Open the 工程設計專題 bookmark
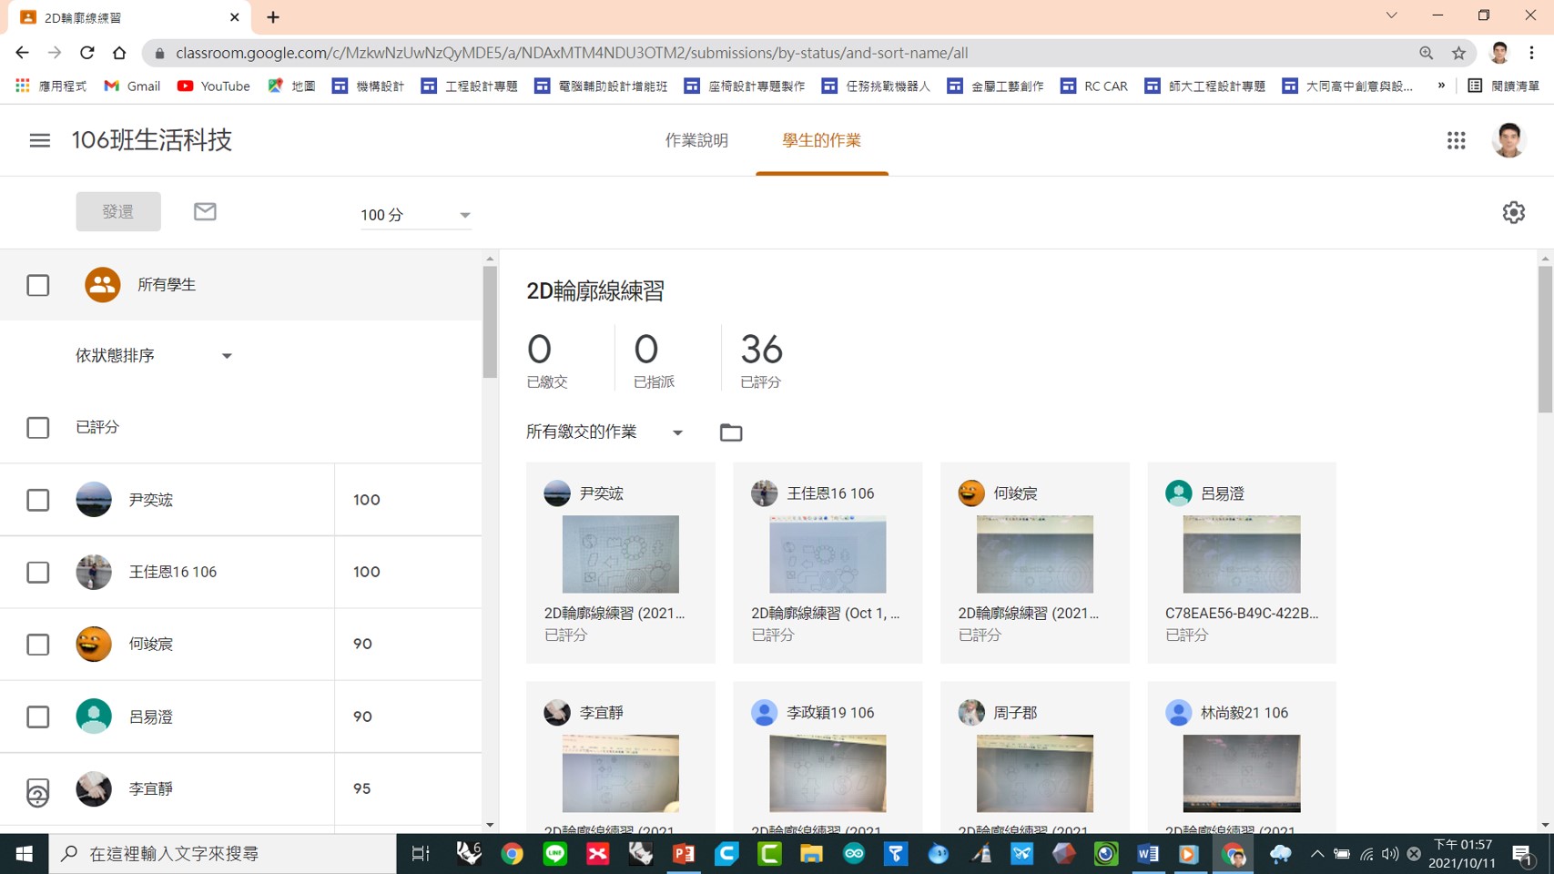The image size is (1554, 874). click(x=470, y=86)
